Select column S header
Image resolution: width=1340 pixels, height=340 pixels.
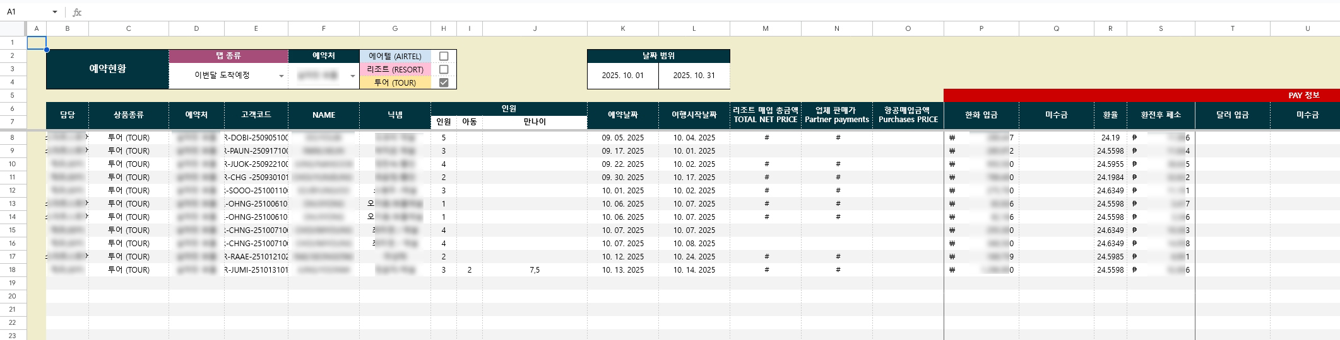click(1161, 28)
